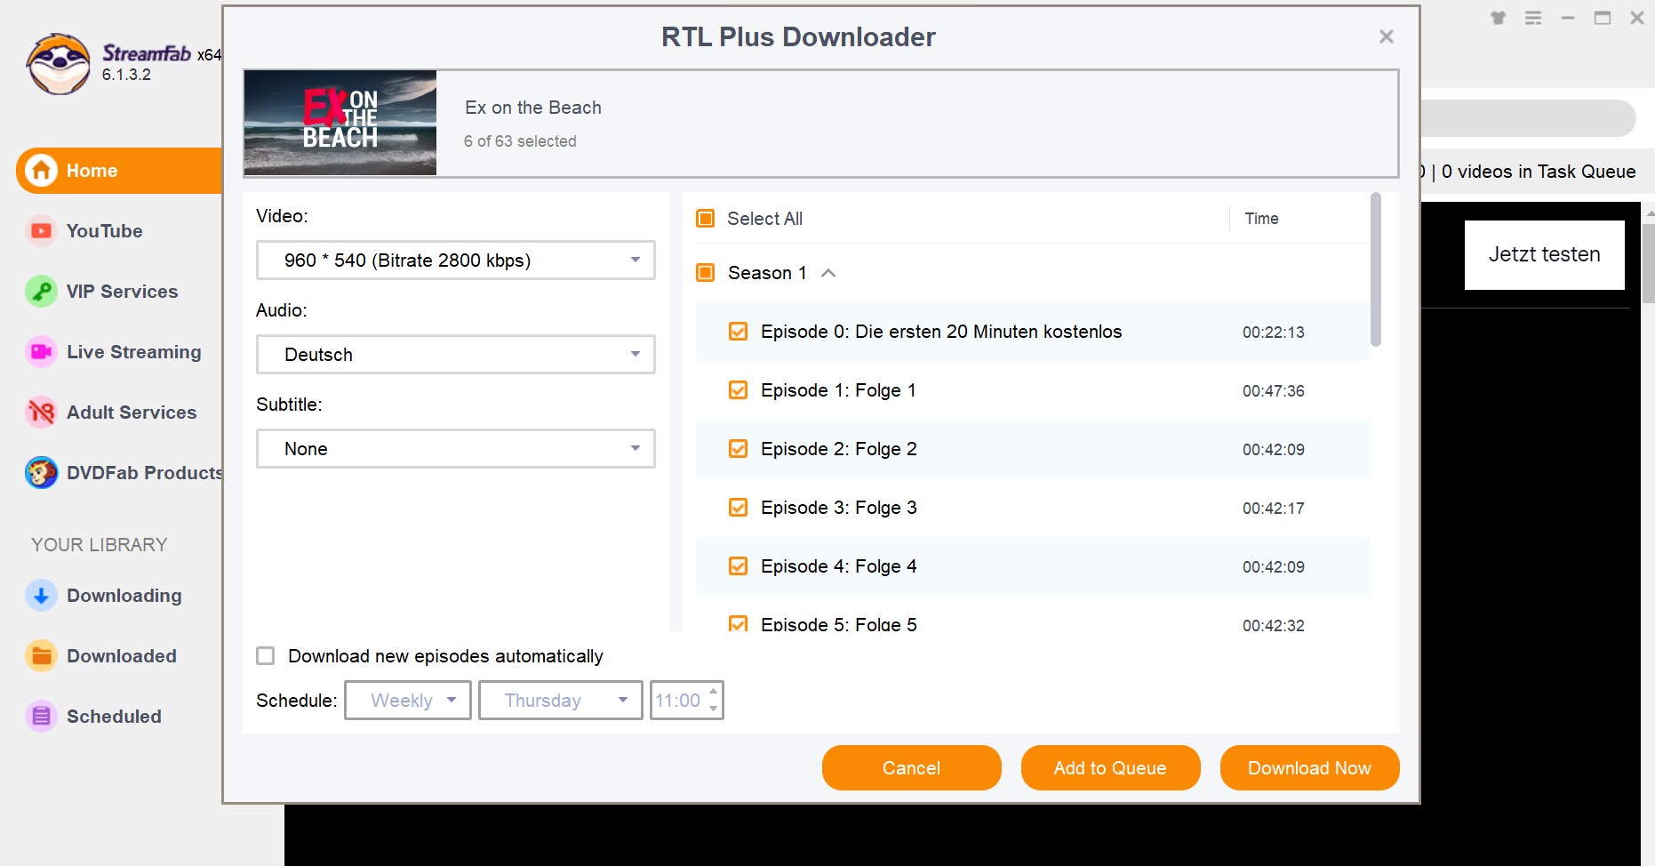Open the Video resolution dropdown
The image size is (1655, 866).
coord(456,261)
